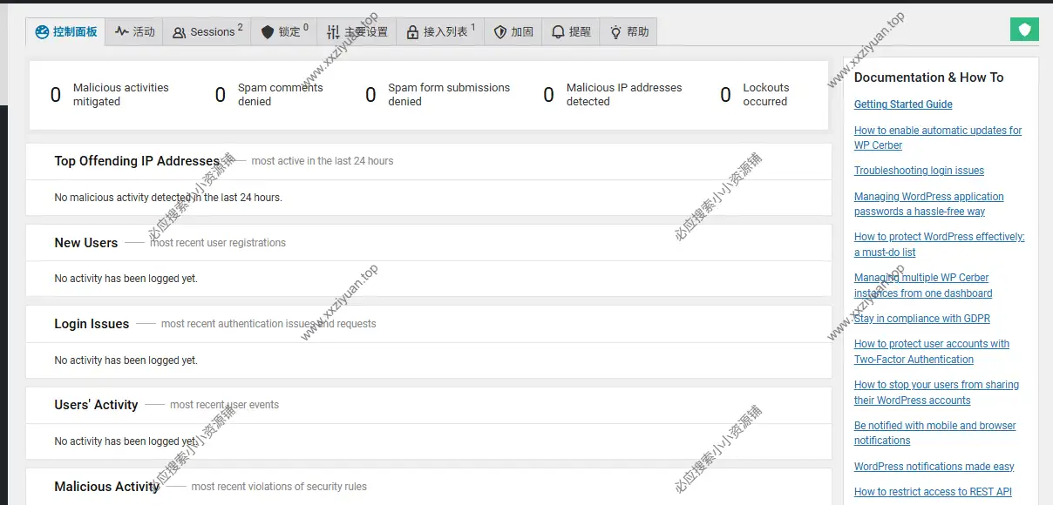This screenshot has height=505, width=1053.
Task: Open the Troubleshooting login issues article
Action: pos(919,170)
